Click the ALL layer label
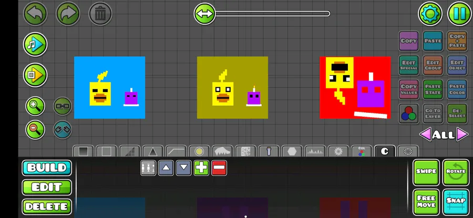This screenshot has width=473, height=218. coord(443,135)
